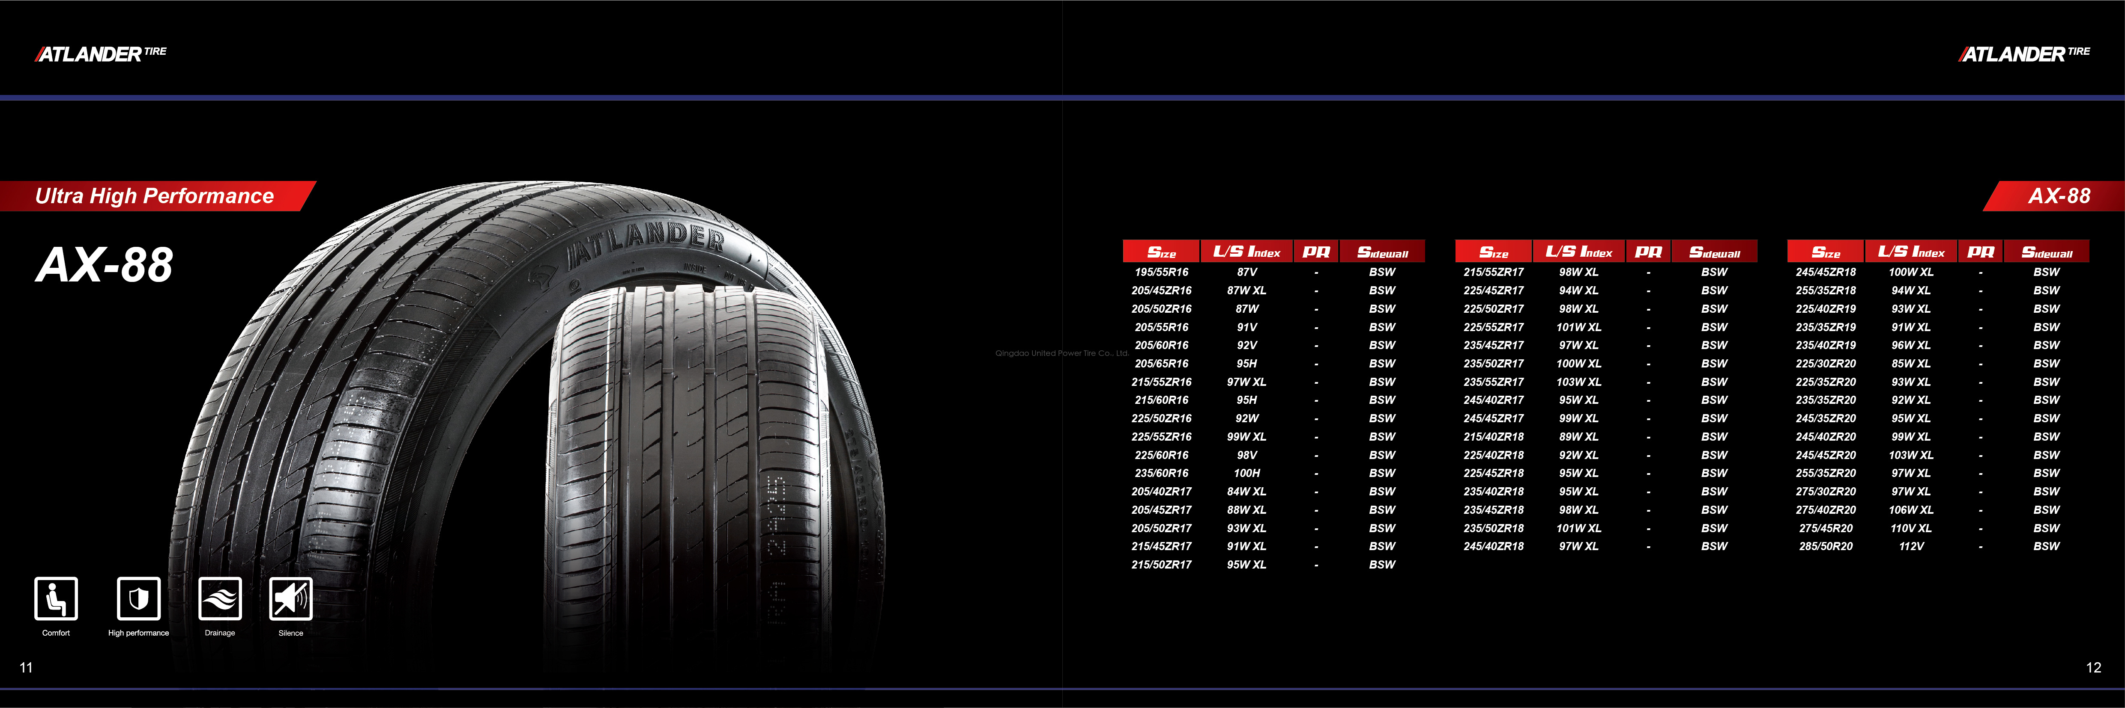This screenshot has height=708, width=2125.
Task: Click the 245/40ZR17 size cell
Action: click(1494, 400)
